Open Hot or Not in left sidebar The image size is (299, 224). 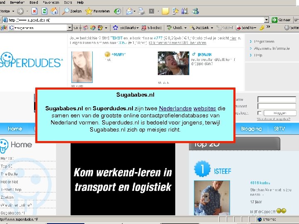coord(9,182)
